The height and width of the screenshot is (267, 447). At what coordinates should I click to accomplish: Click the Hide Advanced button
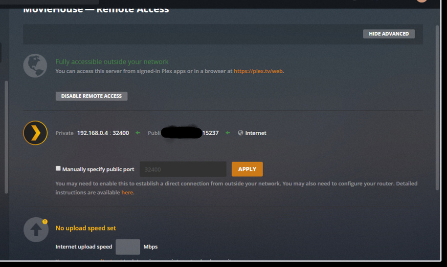389,34
